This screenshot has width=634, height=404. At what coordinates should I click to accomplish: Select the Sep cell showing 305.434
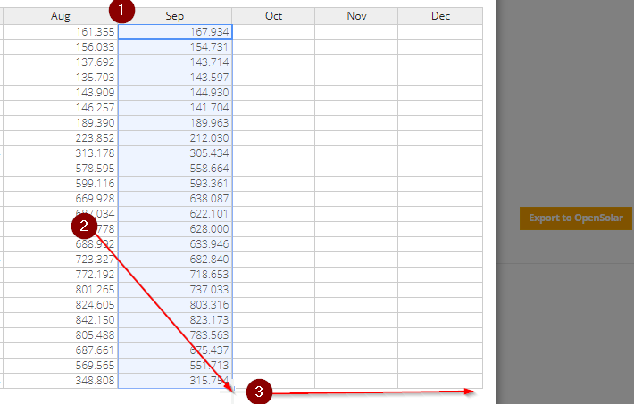coord(175,153)
